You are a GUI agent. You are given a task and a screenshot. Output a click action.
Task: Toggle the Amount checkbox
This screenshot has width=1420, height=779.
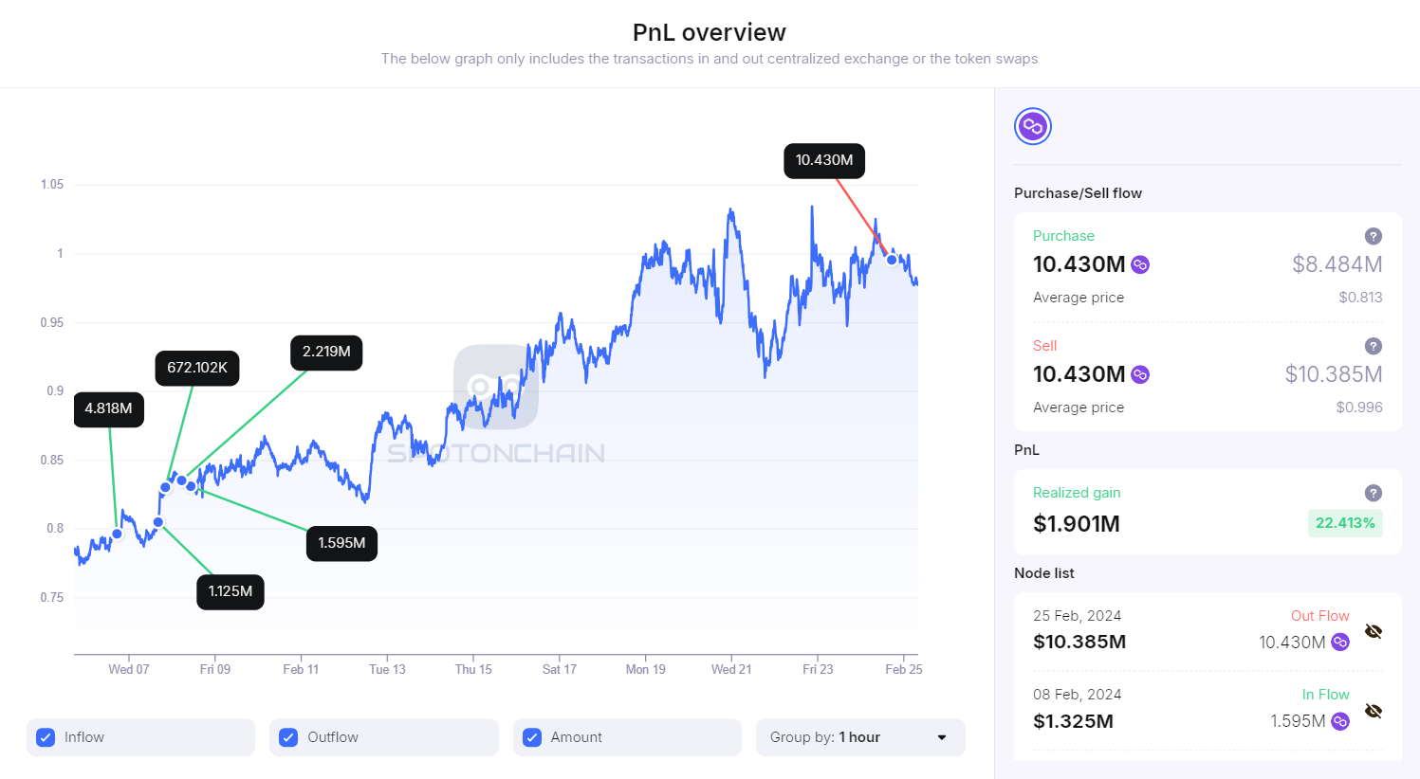(532, 737)
